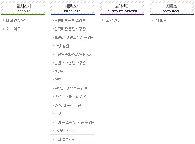Select the 고객센터 CUSTOMER CENTER header
The height and width of the screenshot is (144, 195).
[x=122, y=8]
